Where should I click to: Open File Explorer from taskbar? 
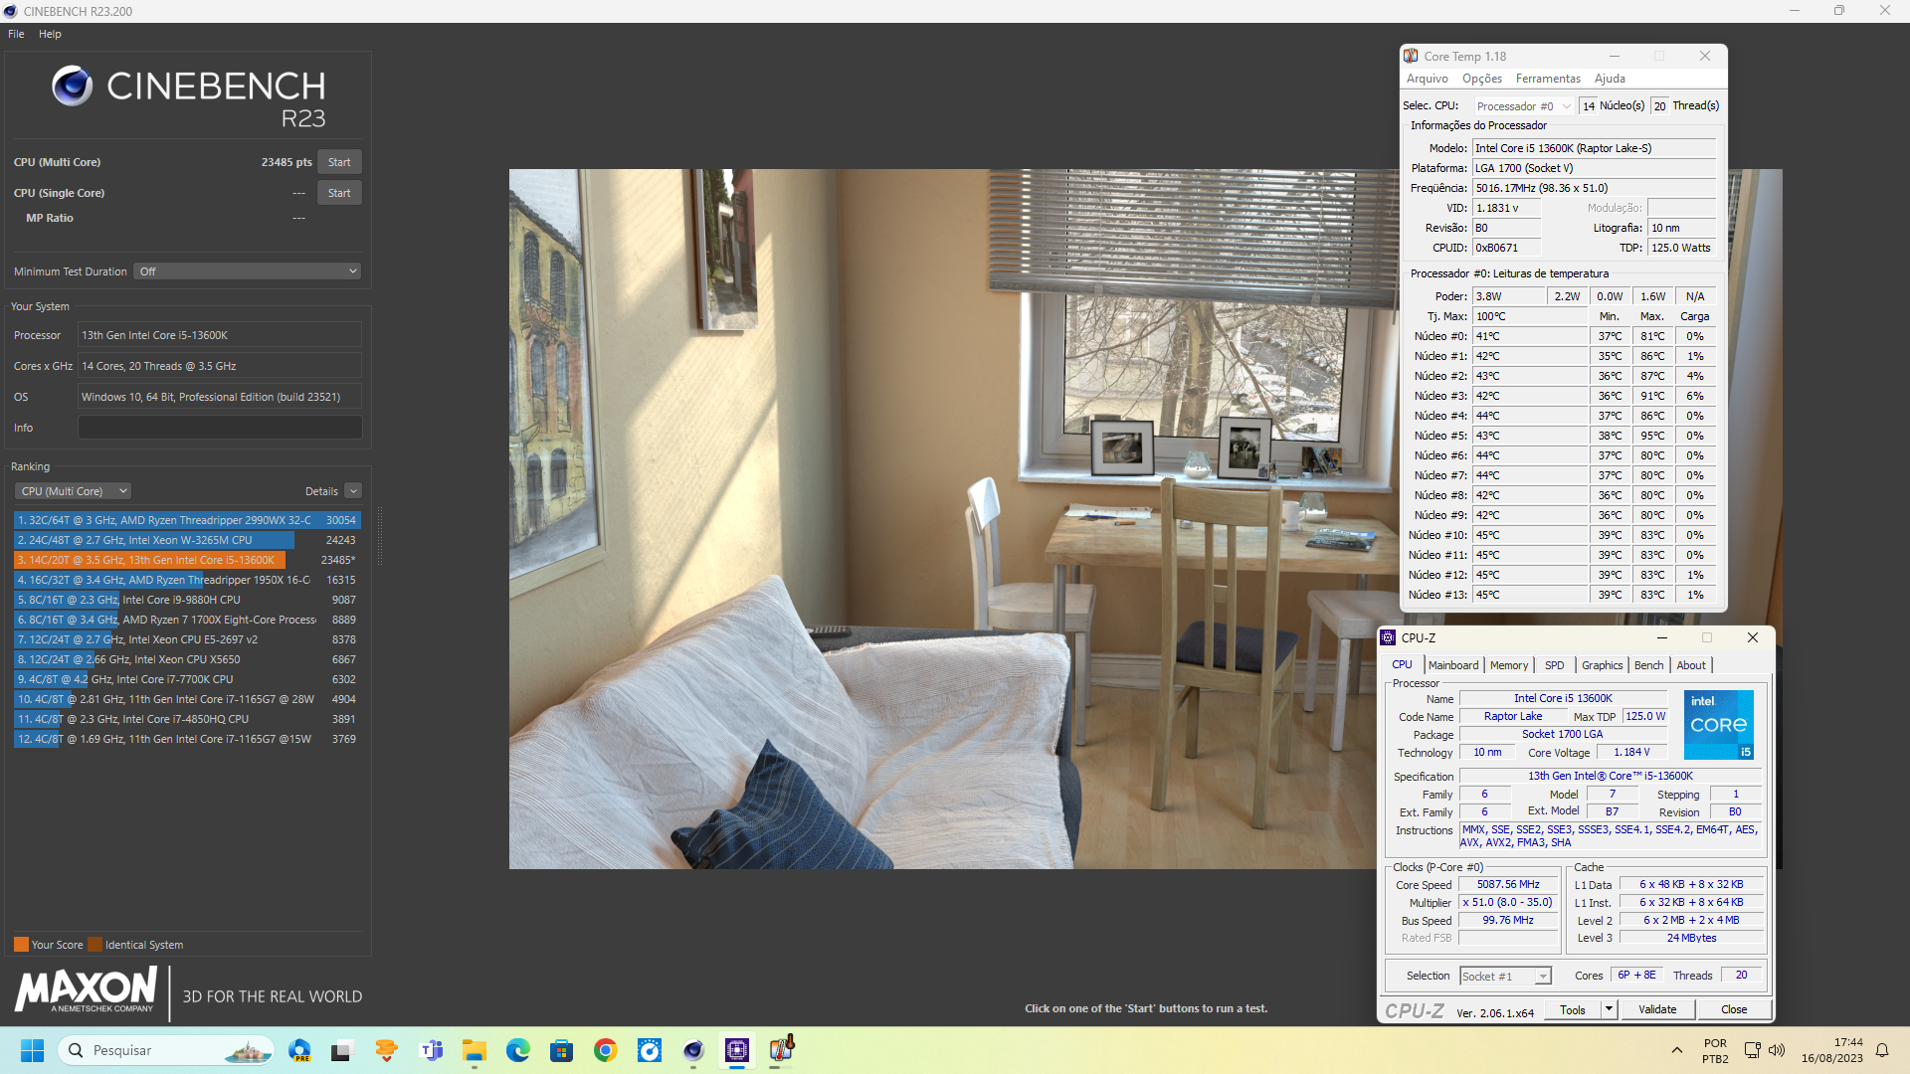pyautogui.click(x=475, y=1050)
